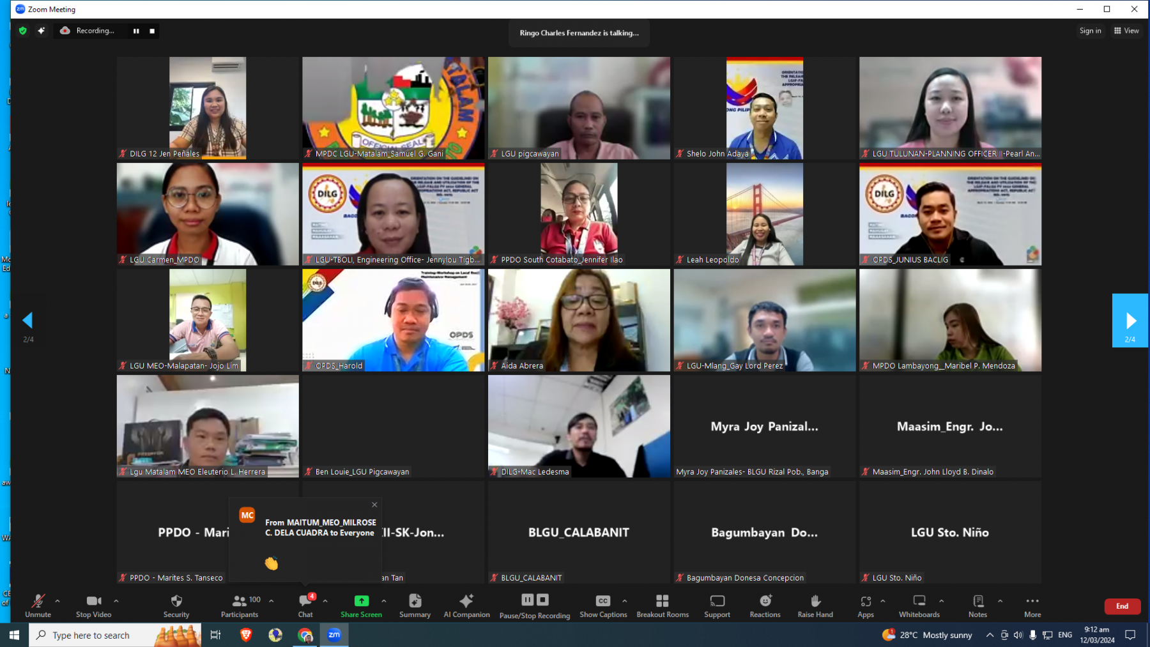The image size is (1150, 647).
Task: Open the Reactions emoji icon
Action: (x=765, y=601)
